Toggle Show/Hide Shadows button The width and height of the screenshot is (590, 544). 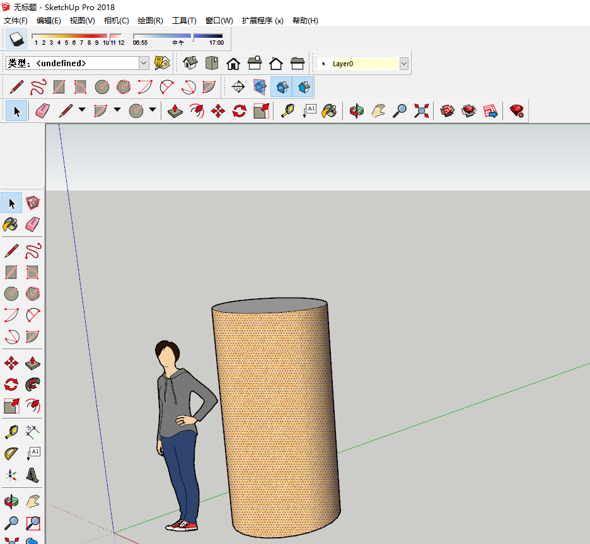(16, 38)
